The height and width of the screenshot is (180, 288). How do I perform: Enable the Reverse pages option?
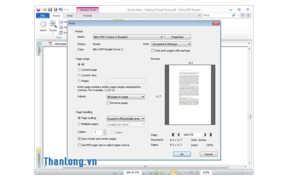pos(108,103)
